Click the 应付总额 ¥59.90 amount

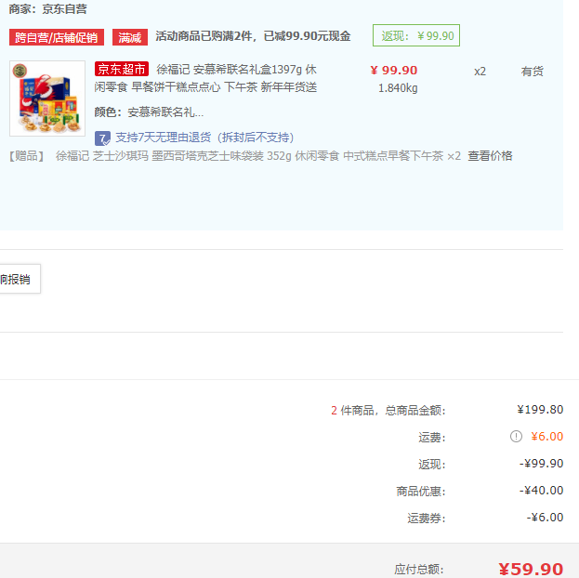click(531, 569)
